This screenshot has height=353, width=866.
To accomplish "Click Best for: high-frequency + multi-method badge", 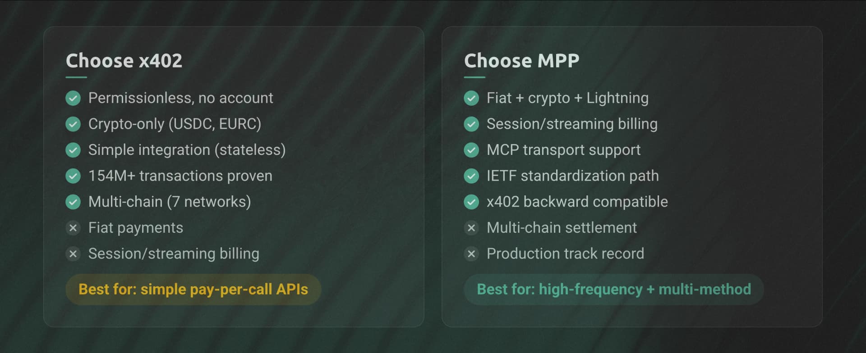I will pyautogui.click(x=613, y=290).
